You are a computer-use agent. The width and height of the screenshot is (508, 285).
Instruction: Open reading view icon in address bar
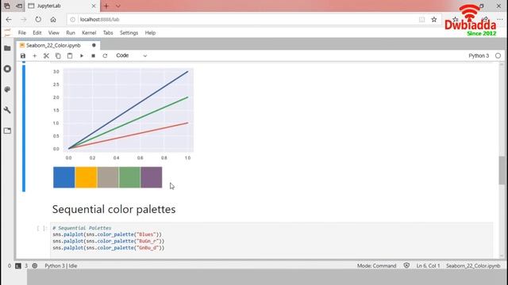(x=421, y=20)
